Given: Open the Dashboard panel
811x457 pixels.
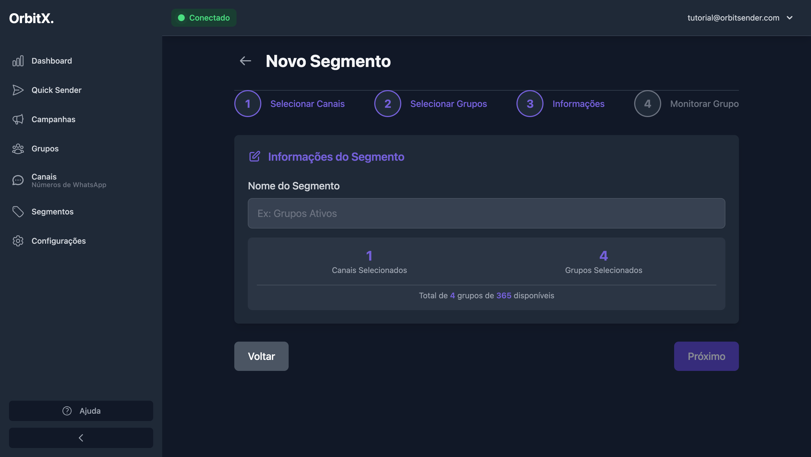Looking at the screenshot, I should (51, 61).
